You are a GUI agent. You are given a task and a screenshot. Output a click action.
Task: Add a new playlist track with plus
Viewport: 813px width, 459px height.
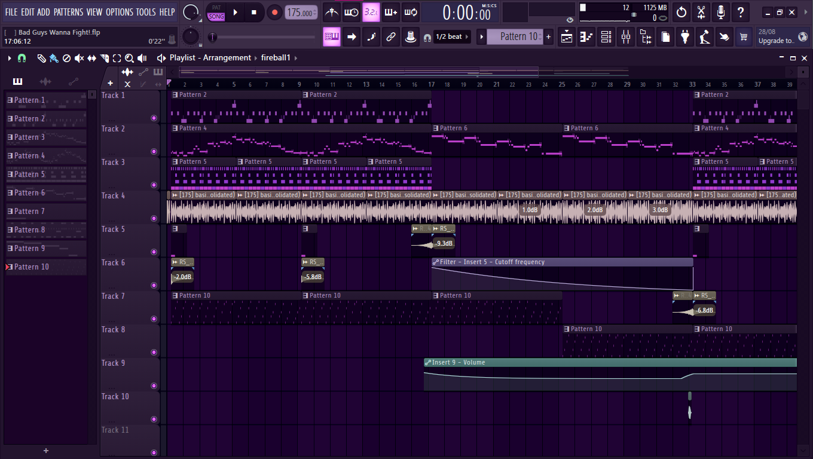tap(110, 83)
